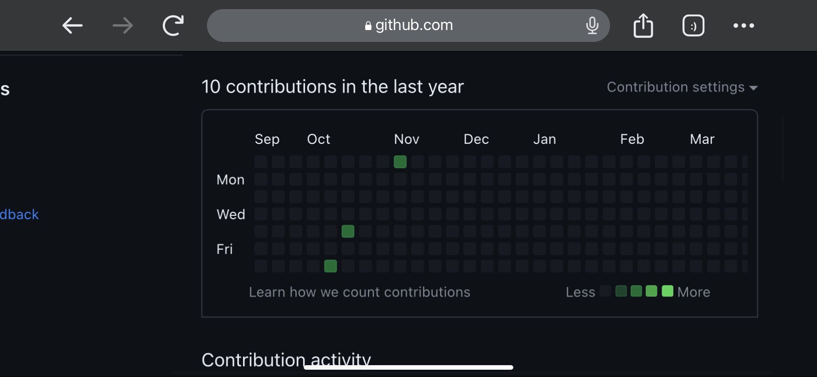Expand the Contribution settings dropdown
The height and width of the screenshot is (377, 817).
click(x=676, y=87)
